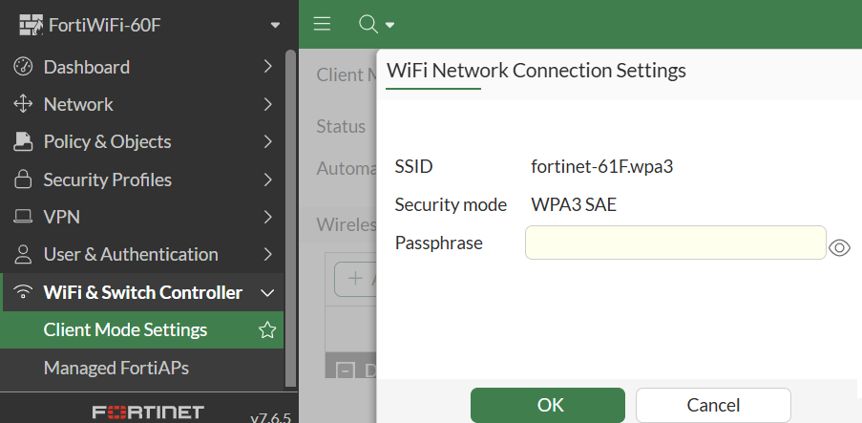Toggle the hamburger menu icon
The width and height of the screenshot is (862, 423).
(322, 24)
